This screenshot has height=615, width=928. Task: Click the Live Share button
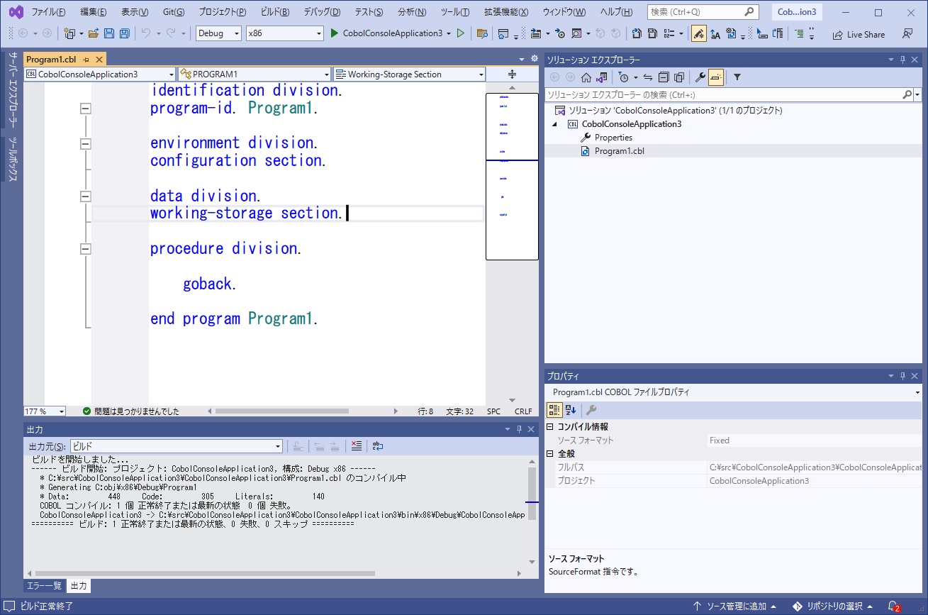(x=859, y=34)
